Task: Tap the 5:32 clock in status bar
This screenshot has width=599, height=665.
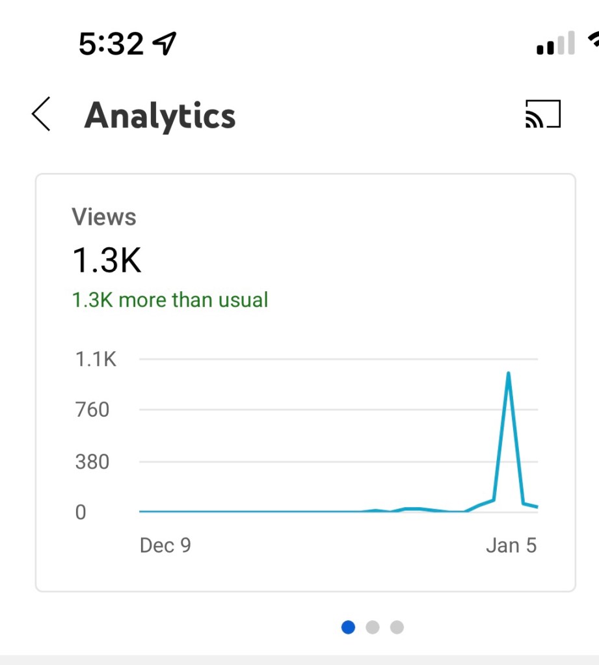Action: (111, 44)
